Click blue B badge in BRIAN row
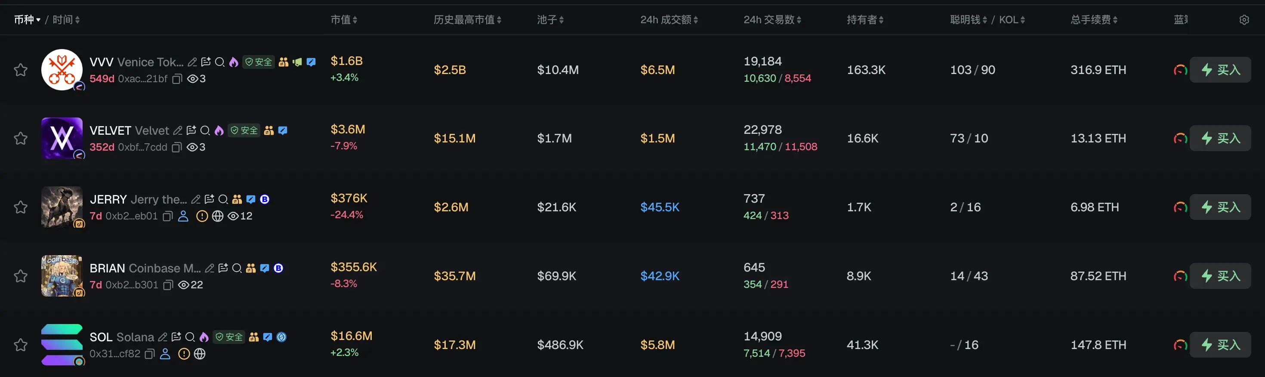The width and height of the screenshot is (1265, 377). [278, 268]
